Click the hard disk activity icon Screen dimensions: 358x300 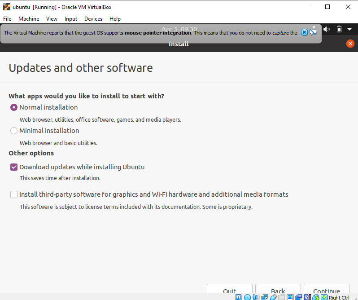(238, 297)
